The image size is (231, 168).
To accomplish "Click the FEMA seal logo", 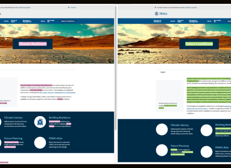I will click(x=157, y=14).
